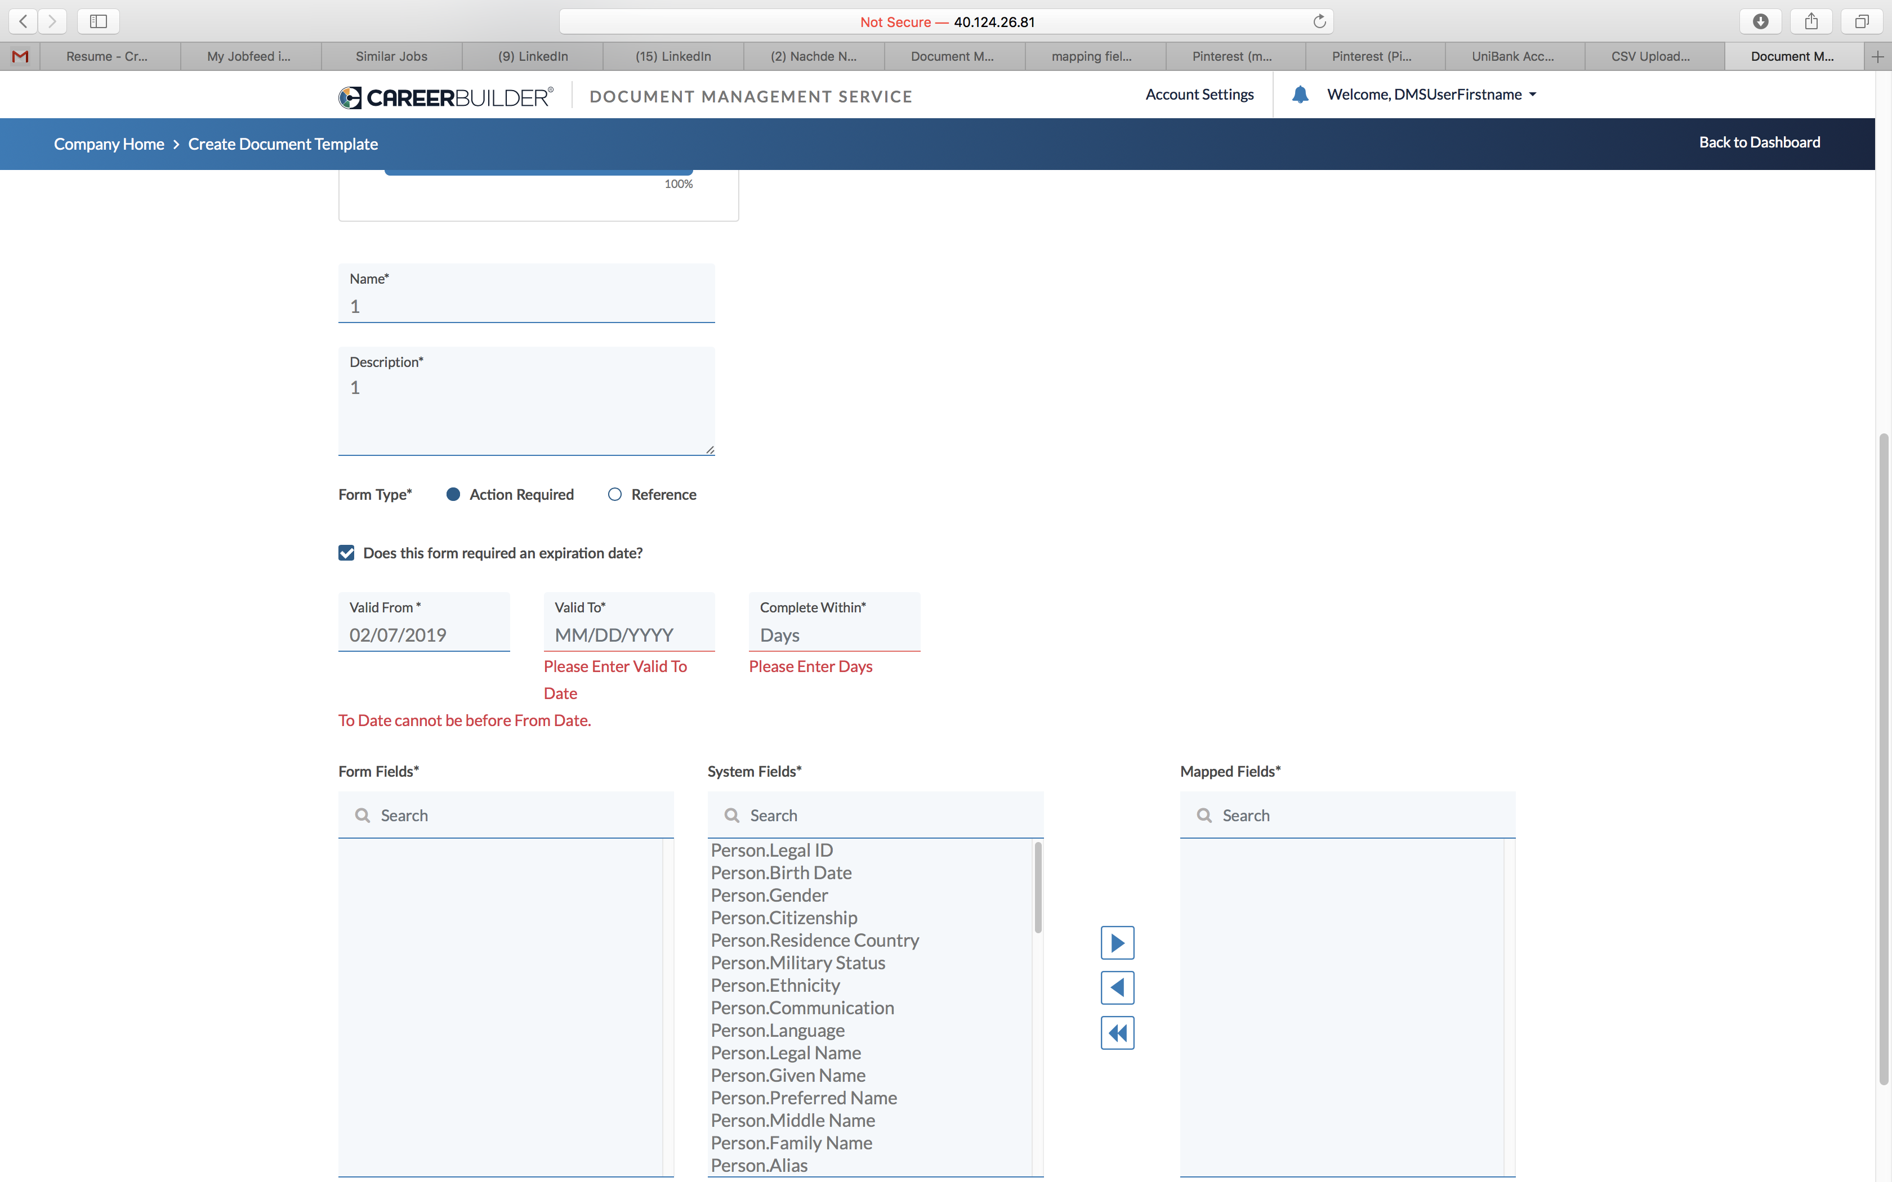Uncheck the expiration date required checkbox
The width and height of the screenshot is (1892, 1182).
(x=346, y=553)
